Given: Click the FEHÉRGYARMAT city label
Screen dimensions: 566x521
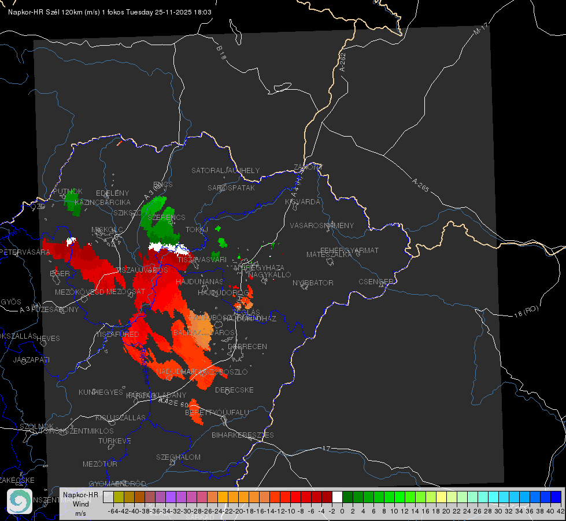Looking at the screenshot, I should pyautogui.click(x=350, y=250).
